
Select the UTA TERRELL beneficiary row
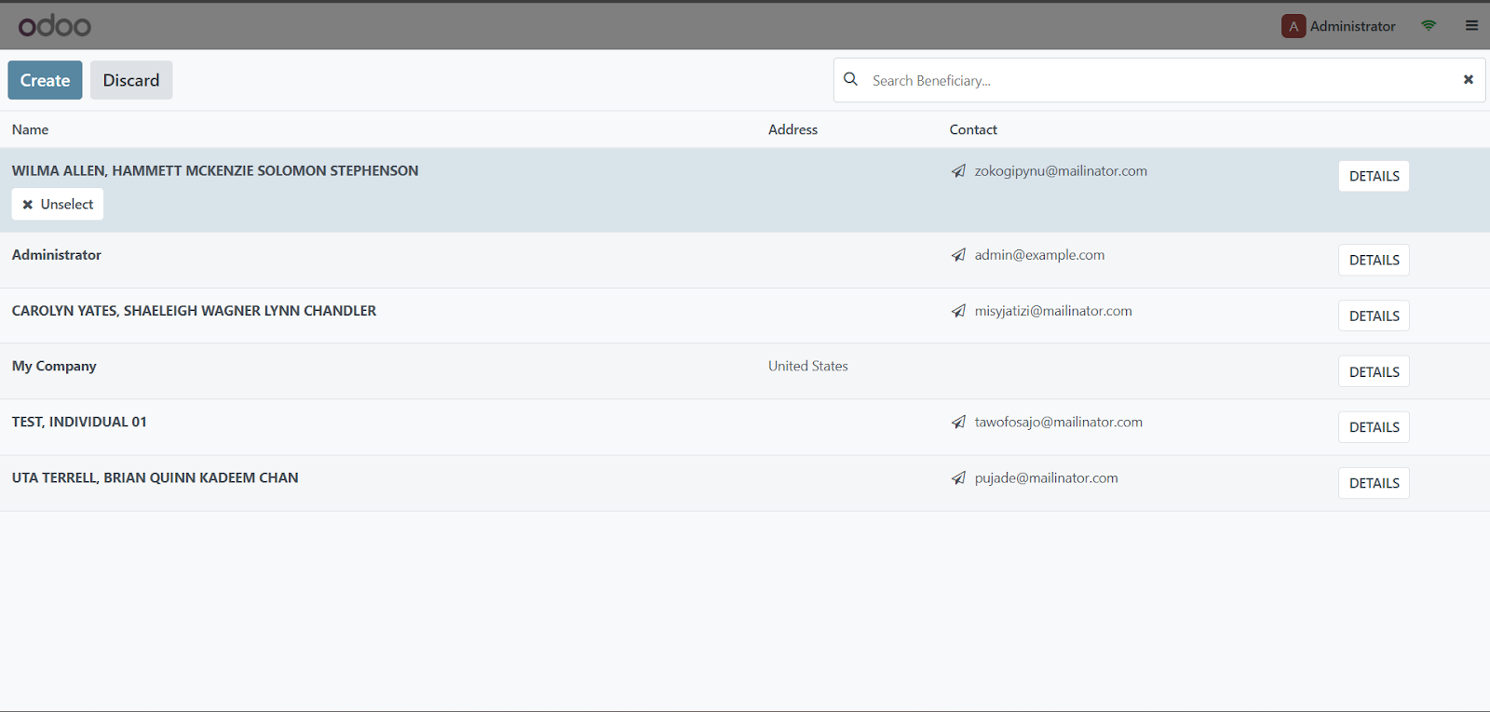[x=155, y=478]
